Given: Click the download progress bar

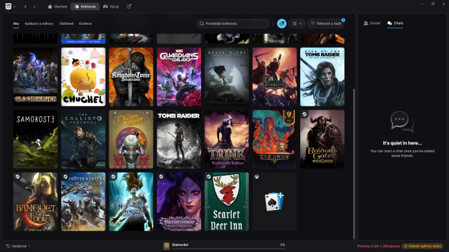Looking at the screenshot, I should [229, 249].
